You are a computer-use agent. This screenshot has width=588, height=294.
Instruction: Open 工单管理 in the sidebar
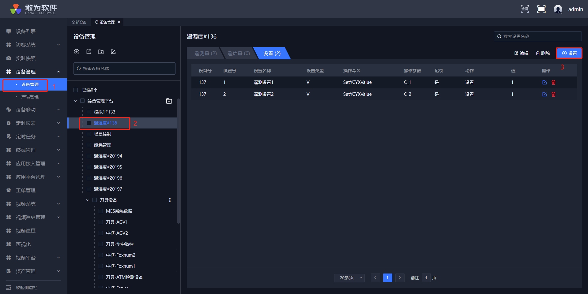click(26, 191)
